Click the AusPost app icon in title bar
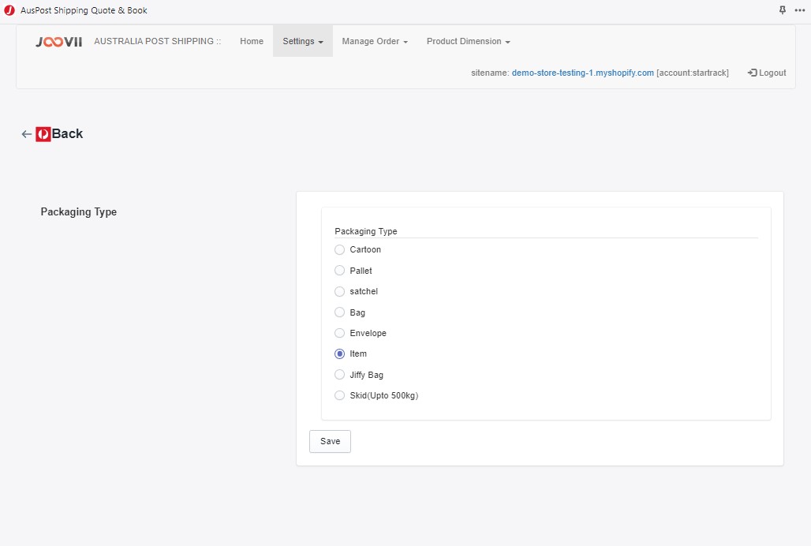 (x=8, y=10)
